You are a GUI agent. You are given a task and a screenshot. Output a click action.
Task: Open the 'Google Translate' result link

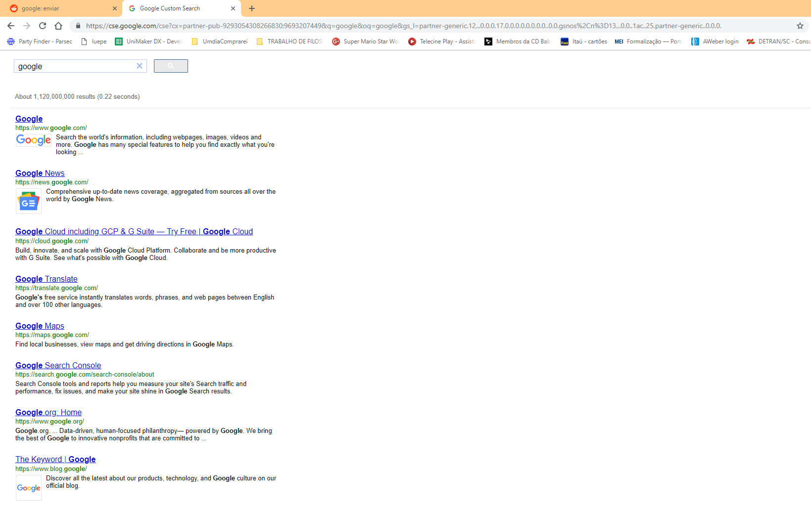click(x=47, y=279)
